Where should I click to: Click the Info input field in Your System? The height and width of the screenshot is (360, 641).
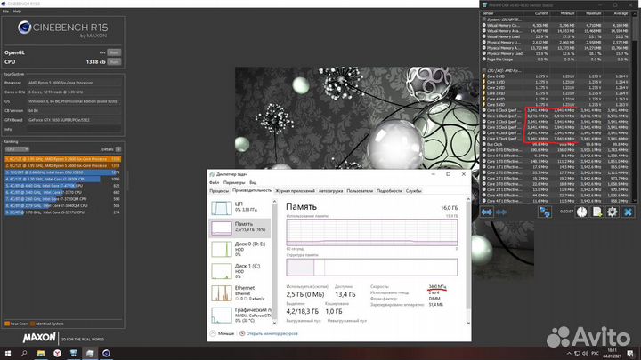point(76,128)
